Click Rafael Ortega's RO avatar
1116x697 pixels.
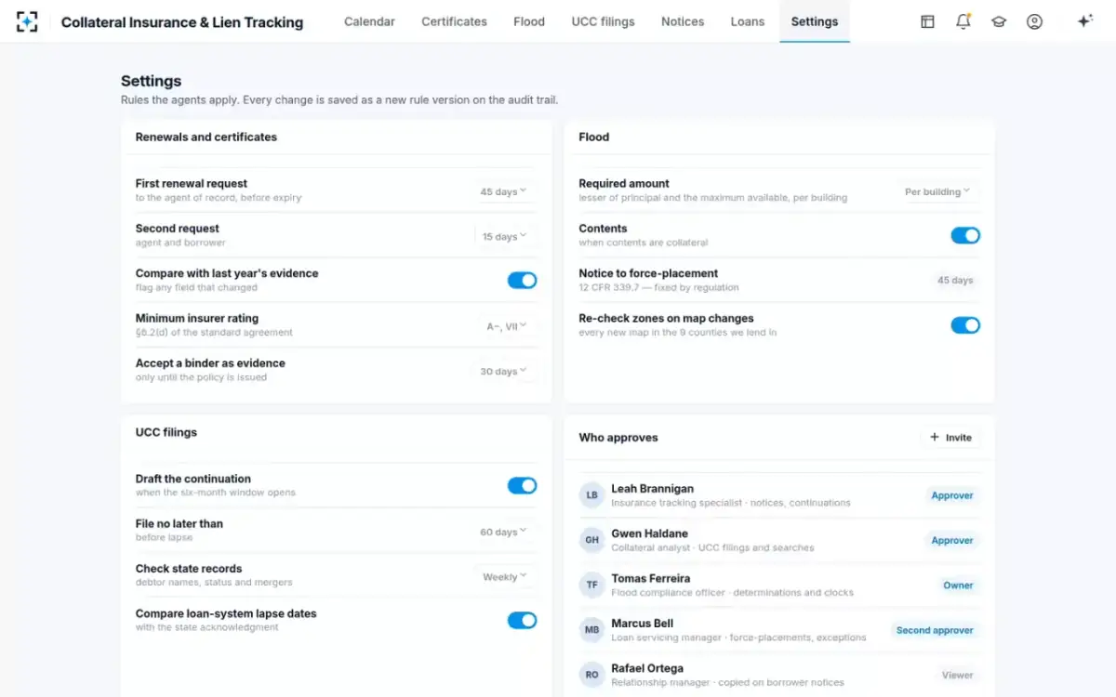(x=591, y=675)
